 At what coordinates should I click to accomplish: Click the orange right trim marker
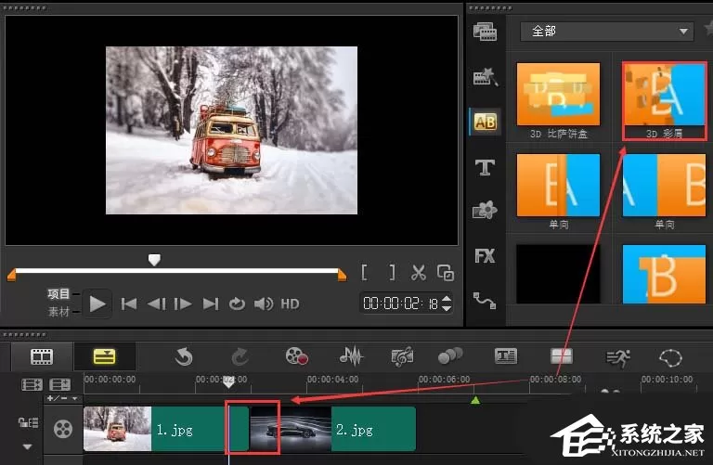click(342, 275)
